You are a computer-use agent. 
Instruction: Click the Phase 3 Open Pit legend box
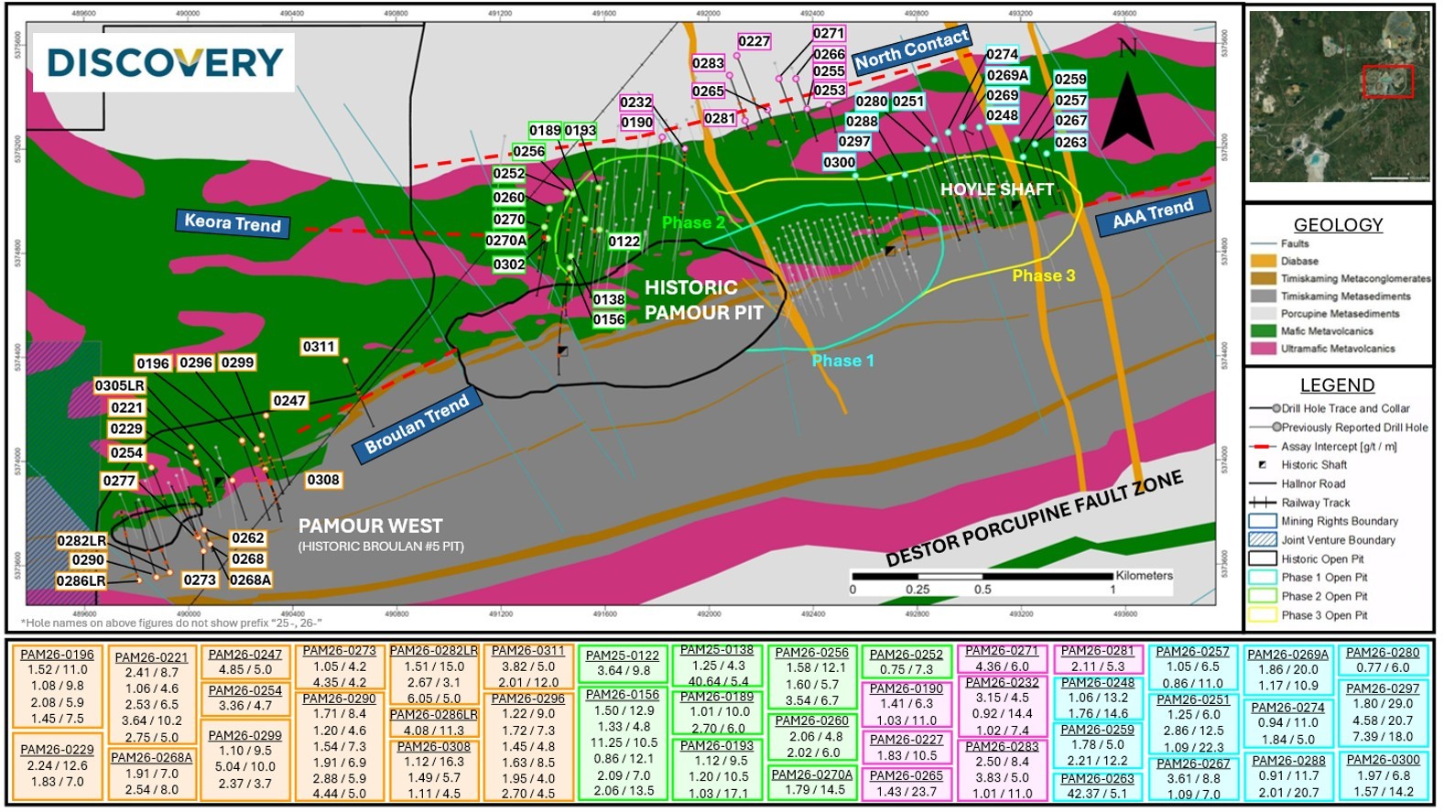(x=1263, y=615)
